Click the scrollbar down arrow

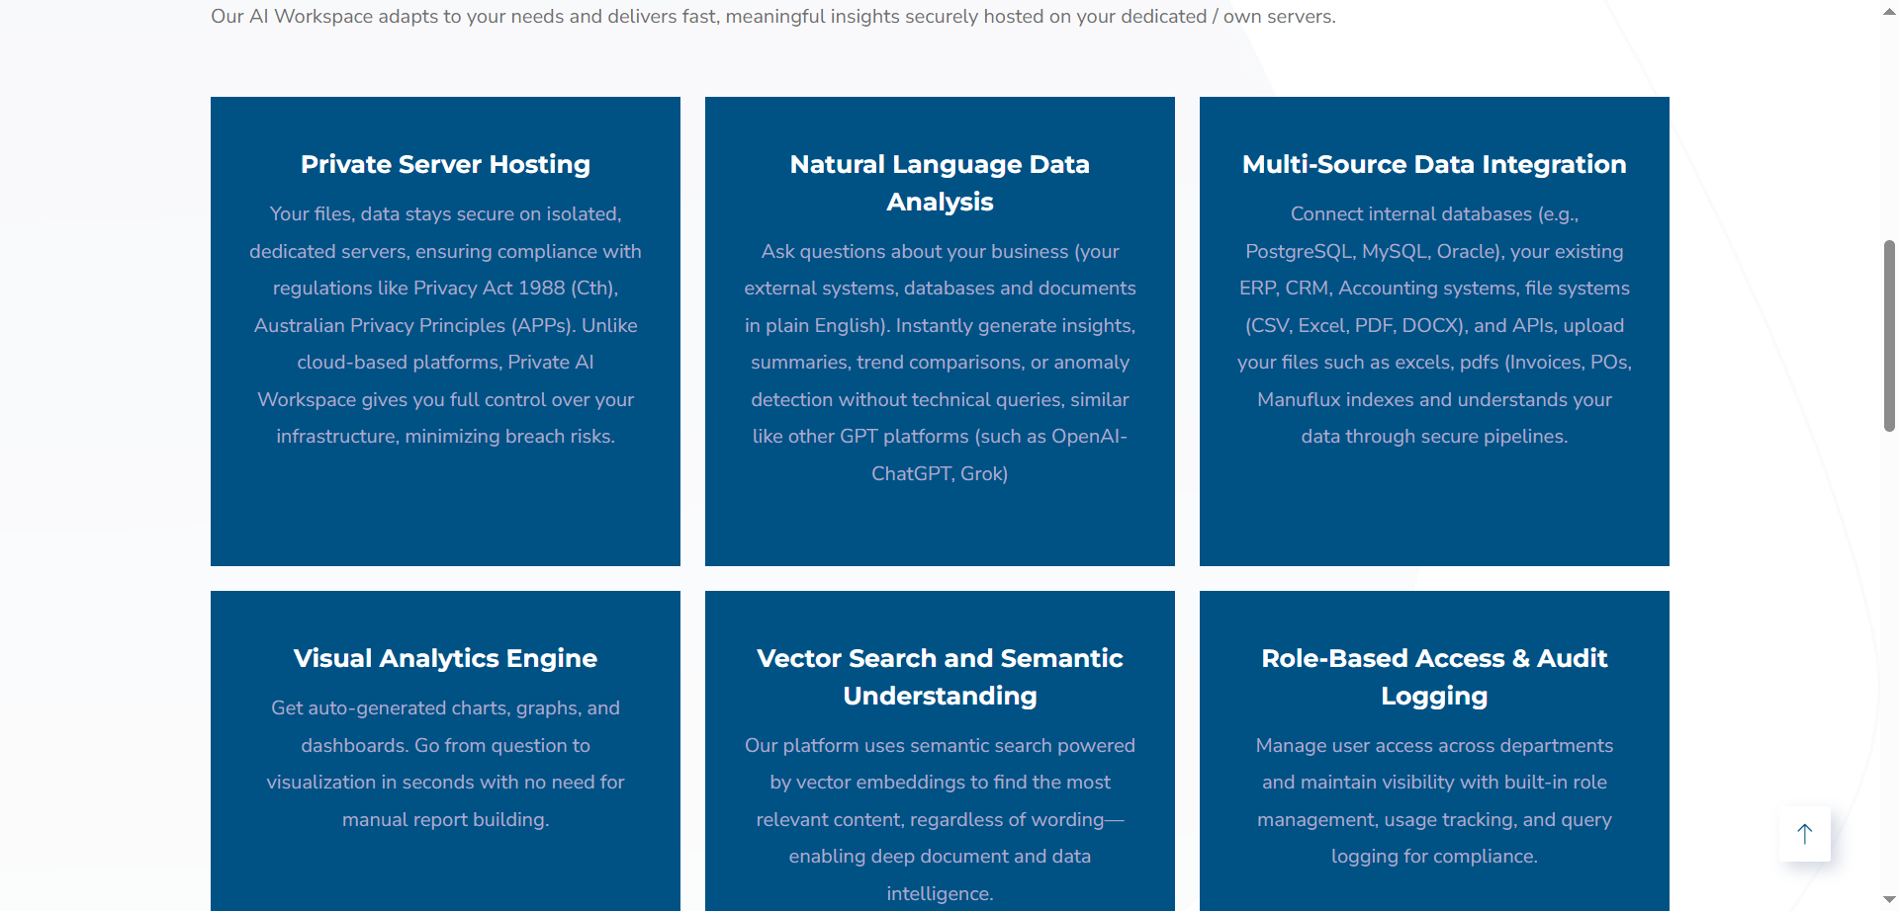coord(1887,899)
